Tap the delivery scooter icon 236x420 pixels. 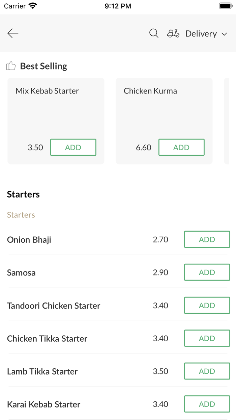click(x=173, y=33)
